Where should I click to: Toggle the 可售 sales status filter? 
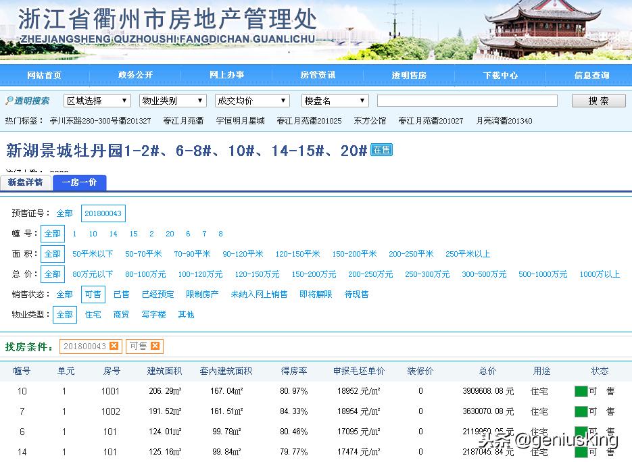tap(92, 294)
